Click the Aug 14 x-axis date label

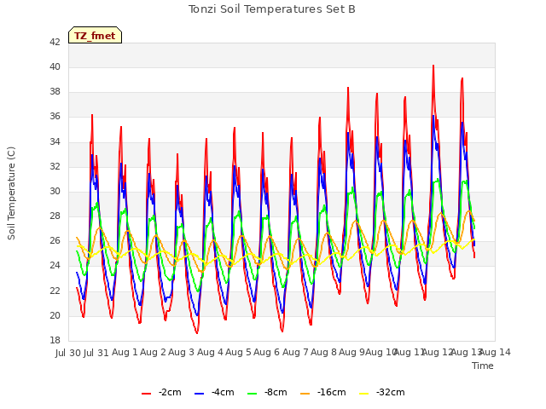click(x=495, y=353)
